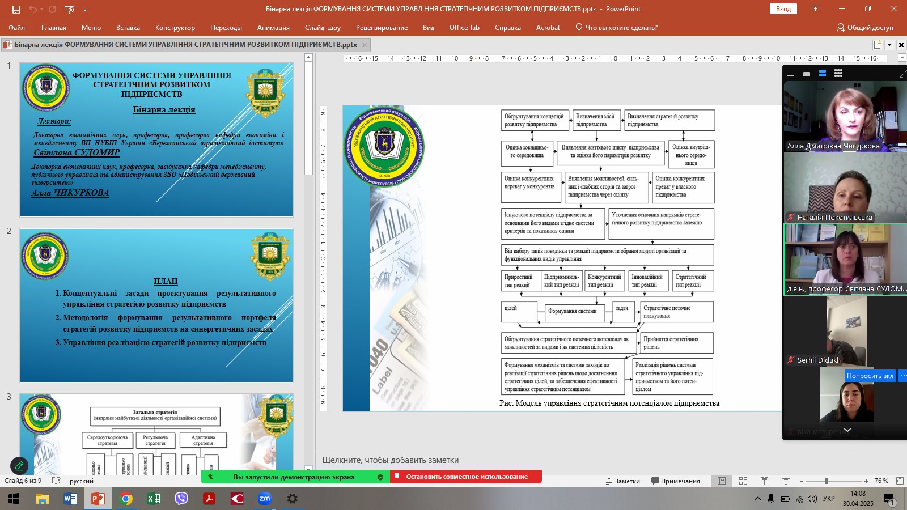This screenshot has width=907, height=510.
Task: Toggle the Notes pane (Заметки)
Action: click(x=622, y=481)
